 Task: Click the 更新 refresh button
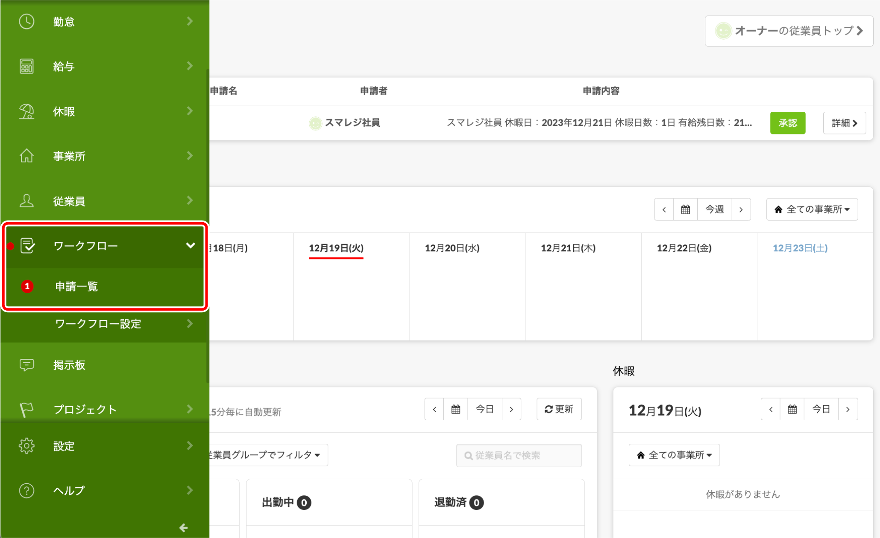point(559,409)
